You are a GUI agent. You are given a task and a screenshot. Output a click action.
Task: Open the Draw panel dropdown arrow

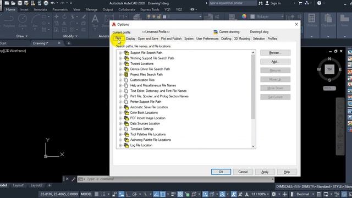[26, 36]
